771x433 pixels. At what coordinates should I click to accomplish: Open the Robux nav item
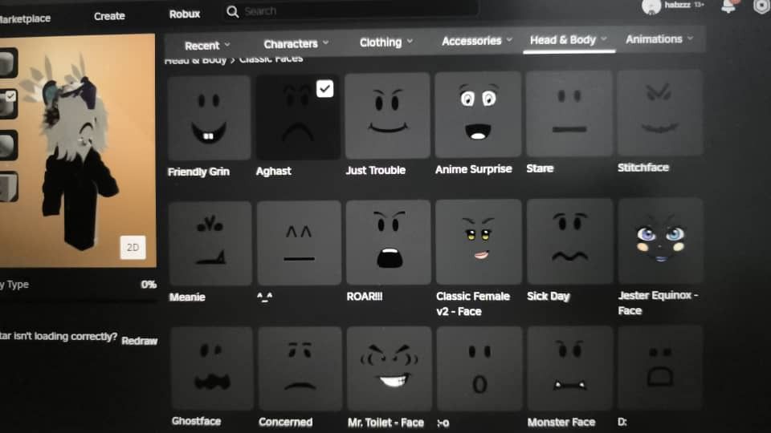[x=185, y=14]
